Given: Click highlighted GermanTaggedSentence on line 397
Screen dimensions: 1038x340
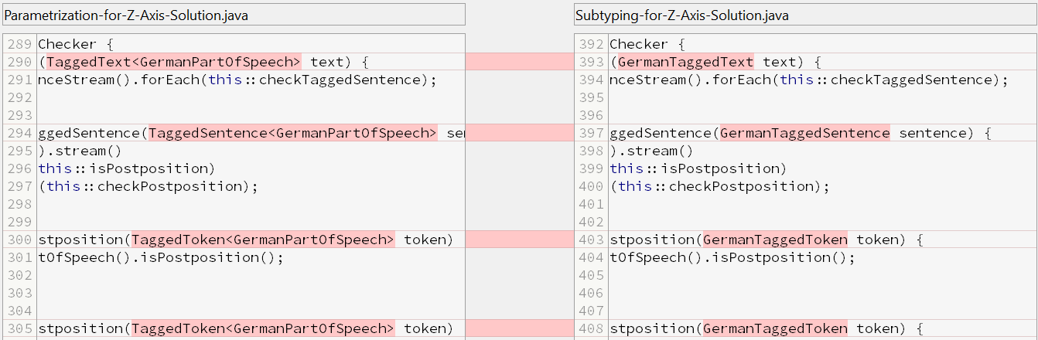Looking at the screenshot, I should pos(804,133).
